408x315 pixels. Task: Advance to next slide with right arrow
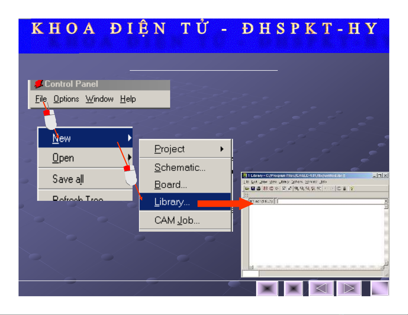(x=349, y=288)
